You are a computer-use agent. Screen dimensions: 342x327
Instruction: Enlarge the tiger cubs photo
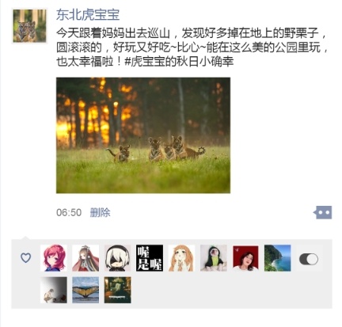(143, 135)
